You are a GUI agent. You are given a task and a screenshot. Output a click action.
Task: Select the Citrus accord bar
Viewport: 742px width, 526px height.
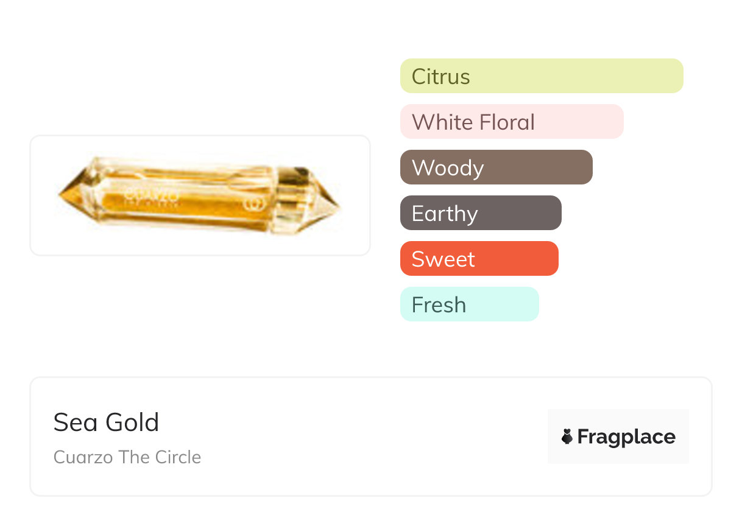(542, 76)
